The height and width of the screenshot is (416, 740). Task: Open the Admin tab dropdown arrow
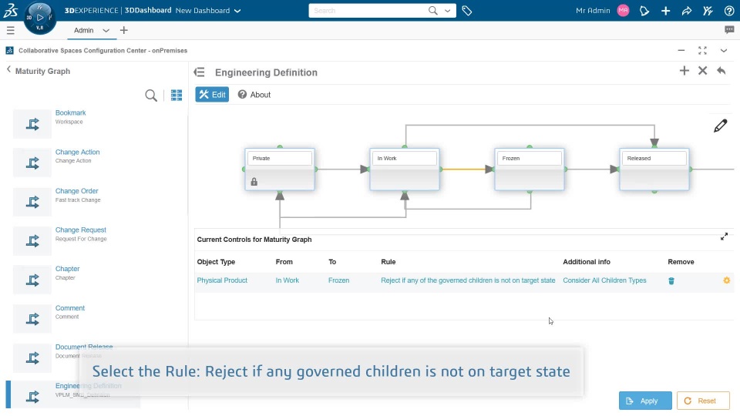click(x=106, y=31)
